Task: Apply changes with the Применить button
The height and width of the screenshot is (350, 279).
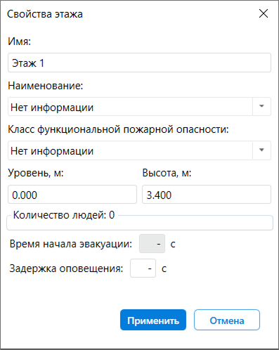Action: 153,320
